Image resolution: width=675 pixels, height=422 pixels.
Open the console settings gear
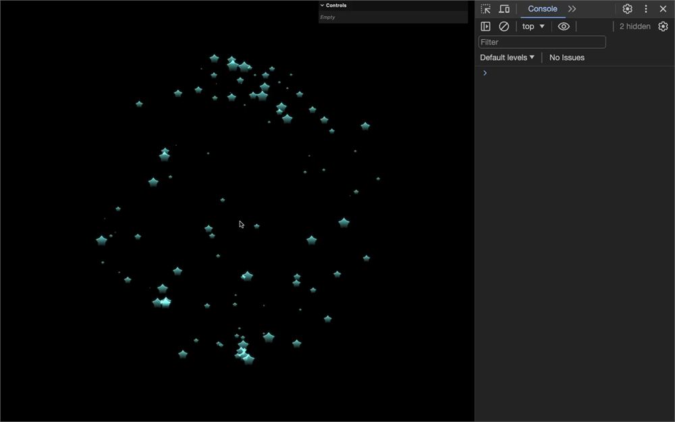663,26
